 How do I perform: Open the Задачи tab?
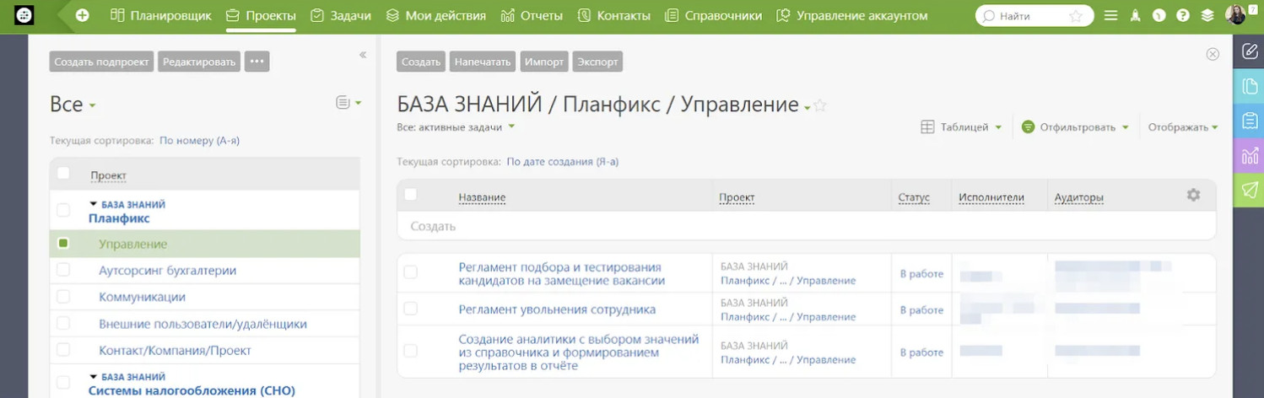pyautogui.click(x=341, y=16)
